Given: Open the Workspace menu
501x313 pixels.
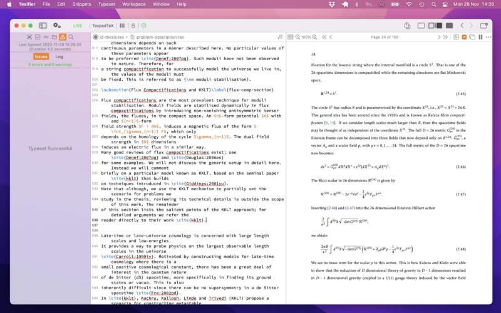Looking at the screenshot, I should [134, 4].
